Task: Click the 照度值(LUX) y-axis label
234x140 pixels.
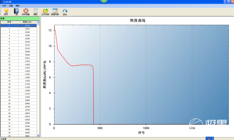Action: pos(45,75)
